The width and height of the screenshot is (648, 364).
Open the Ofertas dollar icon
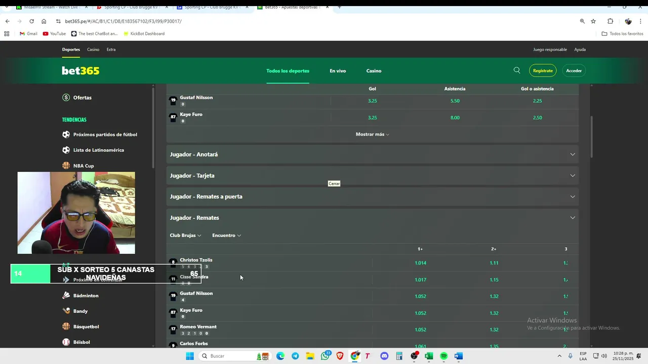[x=66, y=98]
